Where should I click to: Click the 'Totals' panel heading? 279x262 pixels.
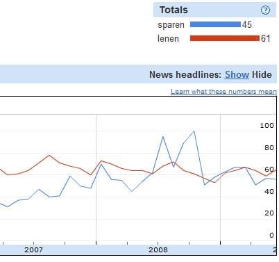[x=174, y=10]
